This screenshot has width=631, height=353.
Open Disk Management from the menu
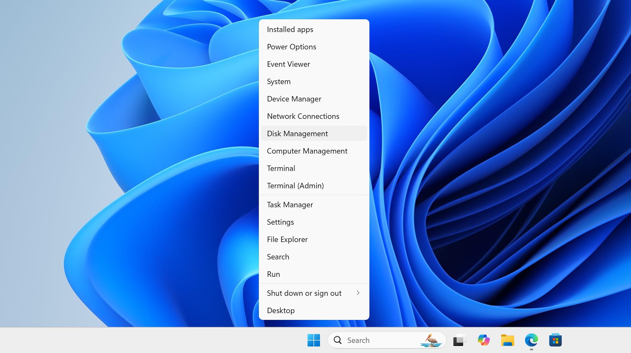[297, 133]
